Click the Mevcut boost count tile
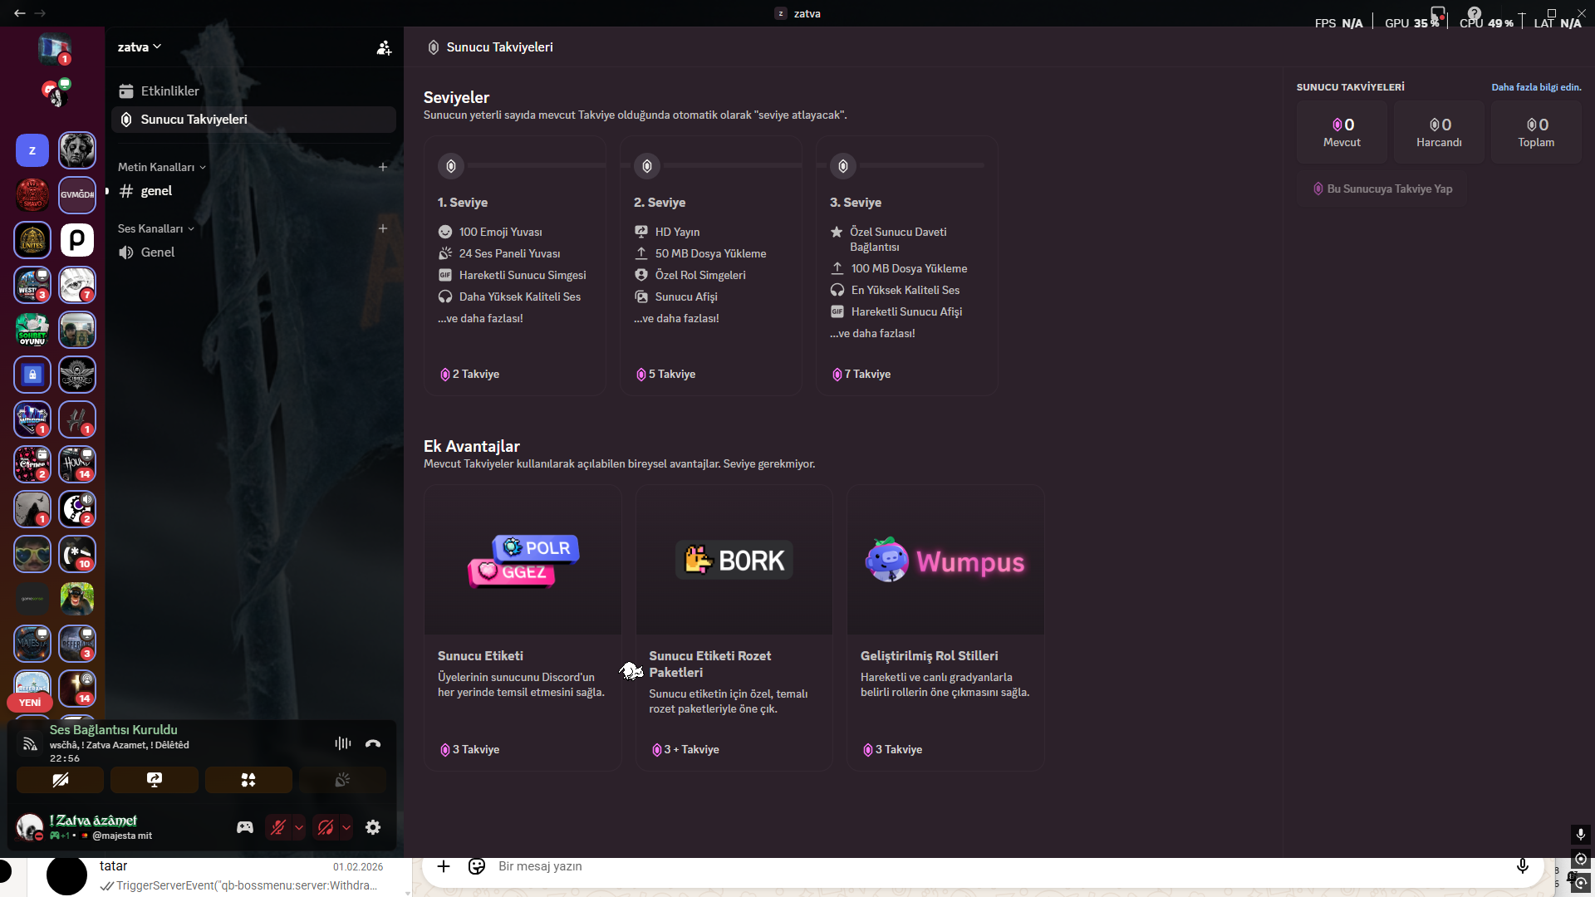Screen dimensions: 1595x897 pos(1342,132)
